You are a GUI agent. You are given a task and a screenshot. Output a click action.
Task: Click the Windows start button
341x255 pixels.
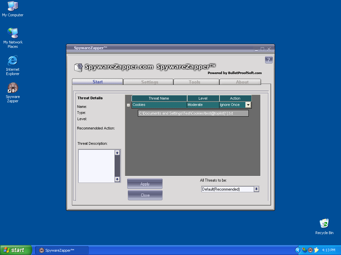[x=16, y=250]
